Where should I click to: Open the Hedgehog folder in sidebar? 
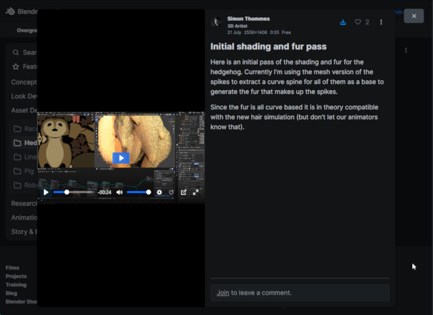25,143
